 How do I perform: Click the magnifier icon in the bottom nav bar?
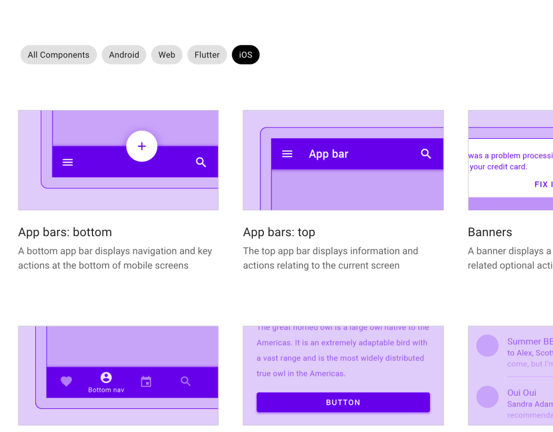click(185, 381)
